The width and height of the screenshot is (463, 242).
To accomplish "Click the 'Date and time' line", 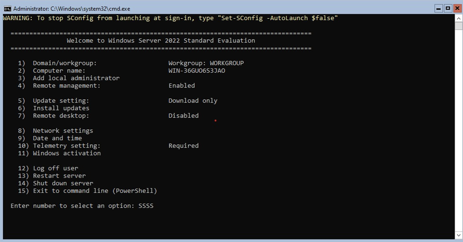I will [57, 138].
